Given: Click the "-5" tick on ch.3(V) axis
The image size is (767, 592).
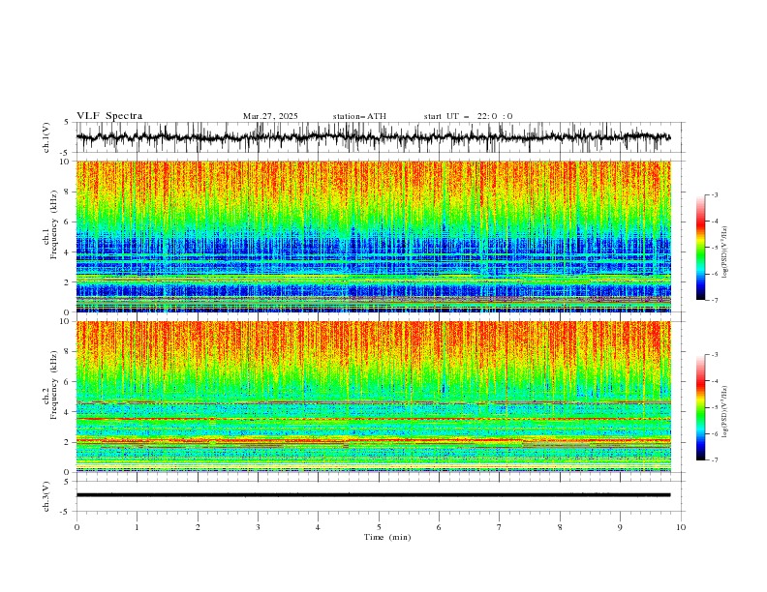Looking at the screenshot, I should (65, 512).
